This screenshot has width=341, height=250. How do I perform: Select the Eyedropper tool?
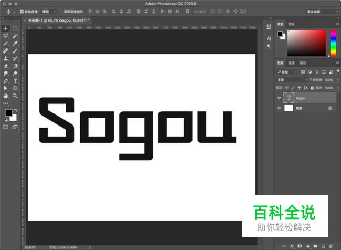tap(15, 43)
